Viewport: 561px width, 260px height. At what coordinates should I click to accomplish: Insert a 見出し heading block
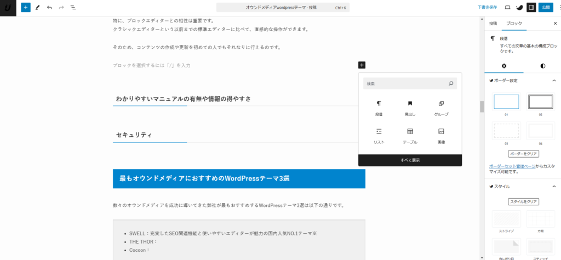coord(410,108)
